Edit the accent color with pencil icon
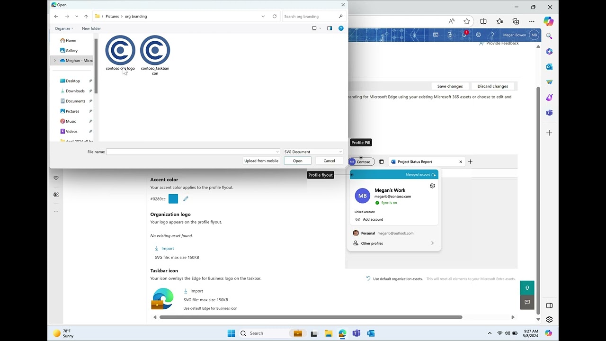Image resolution: width=606 pixels, height=341 pixels. point(186,199)
